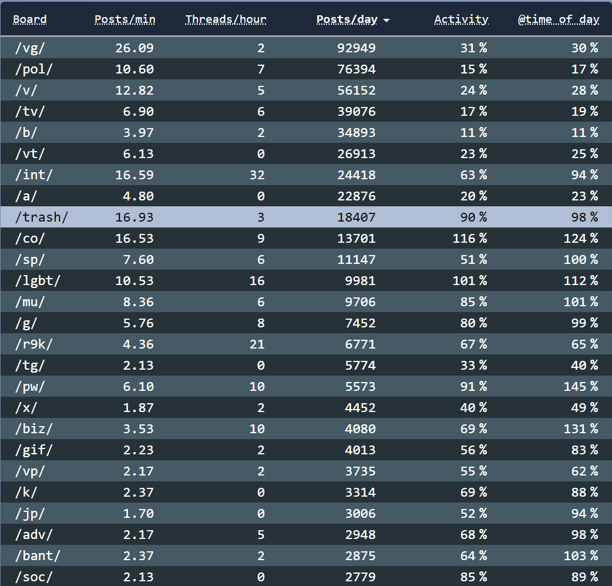
Task: Click the /x/ board name
Action: [26, 407]
